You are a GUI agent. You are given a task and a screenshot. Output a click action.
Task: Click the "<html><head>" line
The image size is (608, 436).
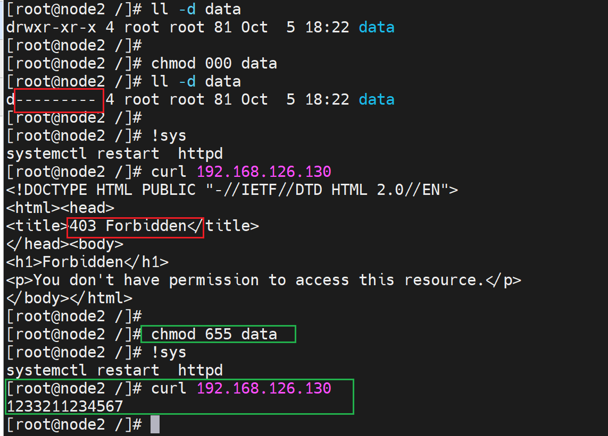coord(60,208)
